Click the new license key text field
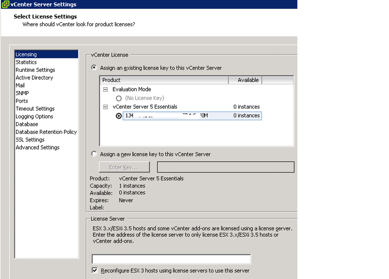 tap(226, 167)
